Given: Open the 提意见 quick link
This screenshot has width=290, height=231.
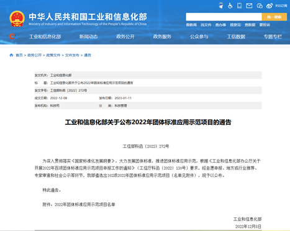Looking at the screenshot, I should click(x=235, y=25).
